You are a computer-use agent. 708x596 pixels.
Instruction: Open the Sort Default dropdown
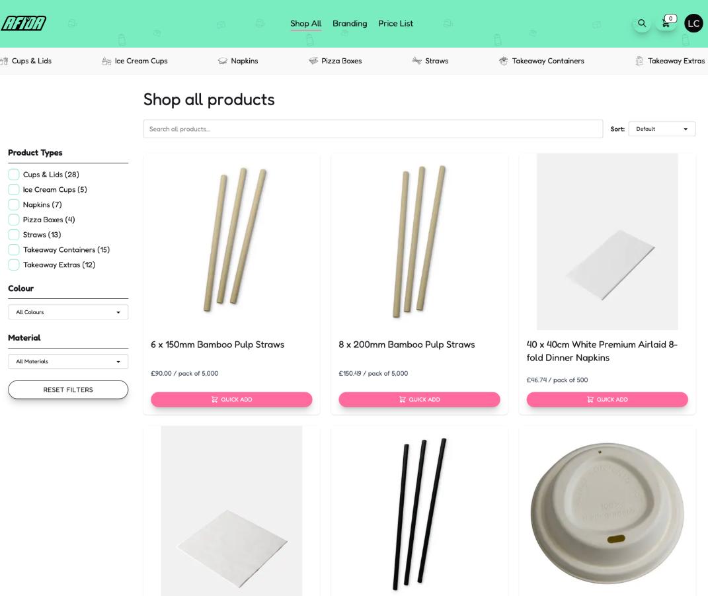[x=662, y=129]
